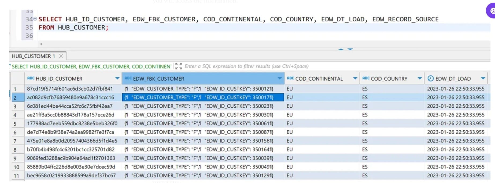The height and width of the screenshot is (183, 495).
Task: Select row number 5 header
Action: click(x=15, y=124)
